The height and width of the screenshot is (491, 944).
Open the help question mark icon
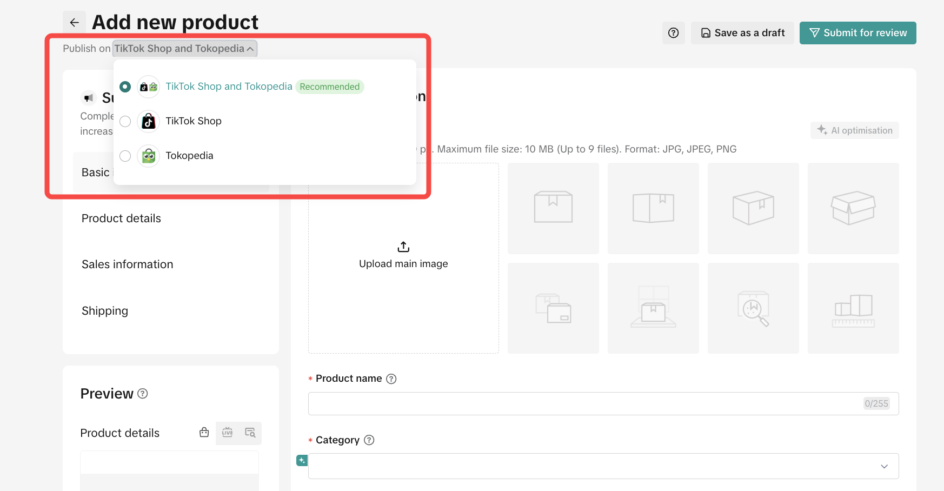pos(673,33)
